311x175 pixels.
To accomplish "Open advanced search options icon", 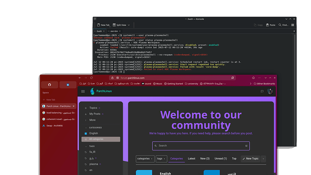I will (x=246, y=146).
